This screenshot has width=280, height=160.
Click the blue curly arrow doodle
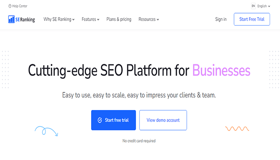tap(46, 130)
